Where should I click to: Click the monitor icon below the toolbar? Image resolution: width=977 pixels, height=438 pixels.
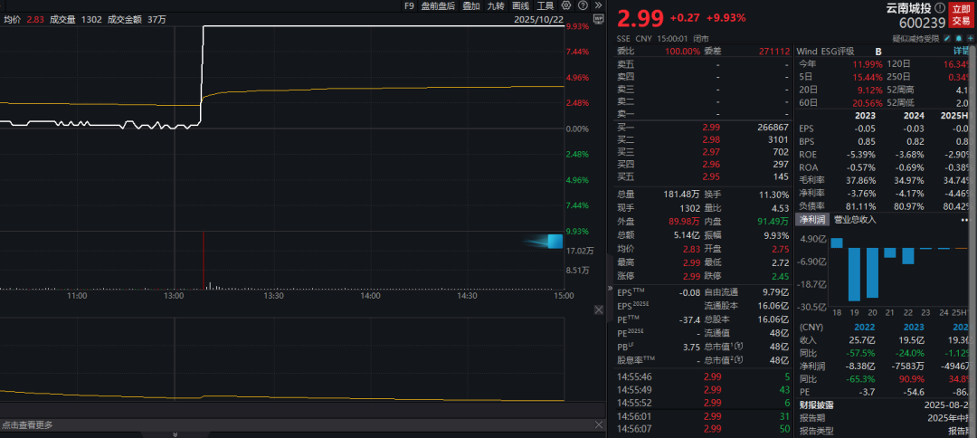pos(598,19)
